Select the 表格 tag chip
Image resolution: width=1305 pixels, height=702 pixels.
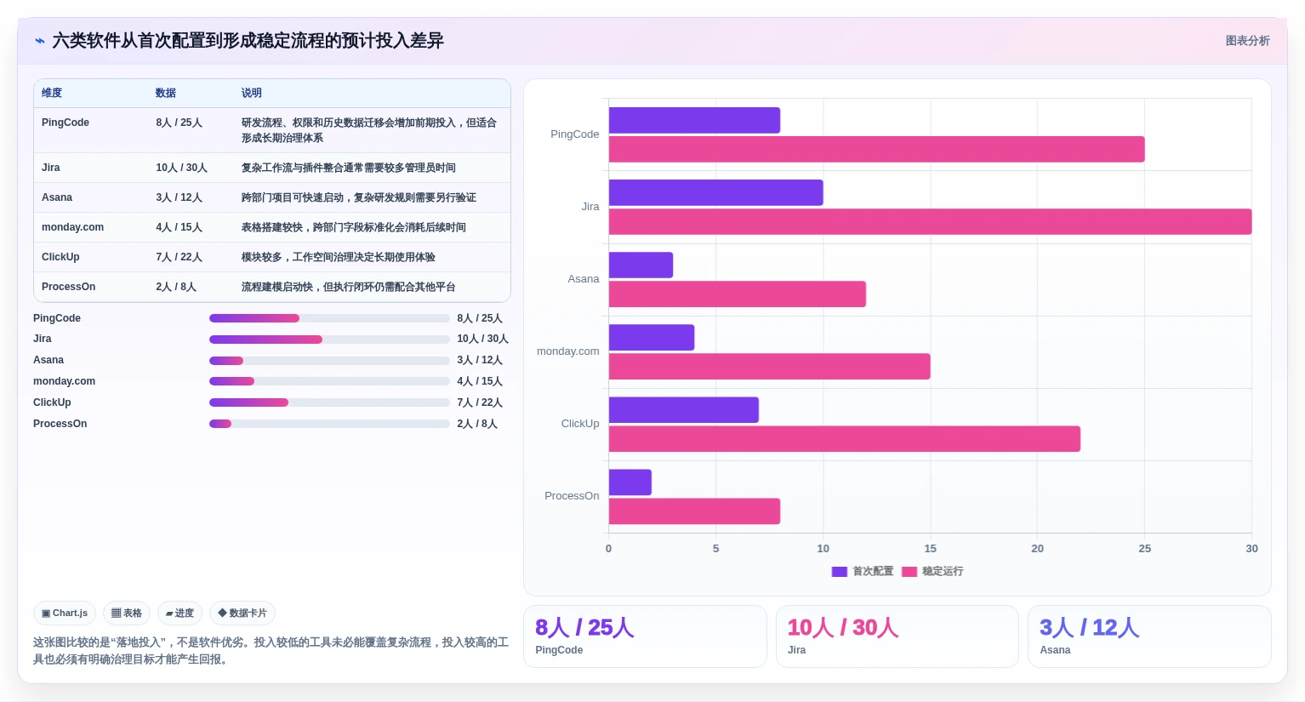tap(127, 613)
